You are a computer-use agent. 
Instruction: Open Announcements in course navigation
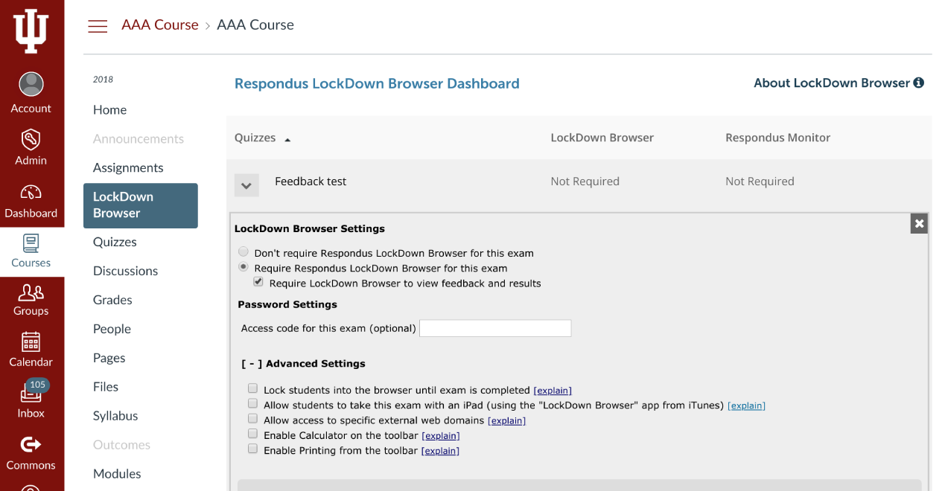139,138
